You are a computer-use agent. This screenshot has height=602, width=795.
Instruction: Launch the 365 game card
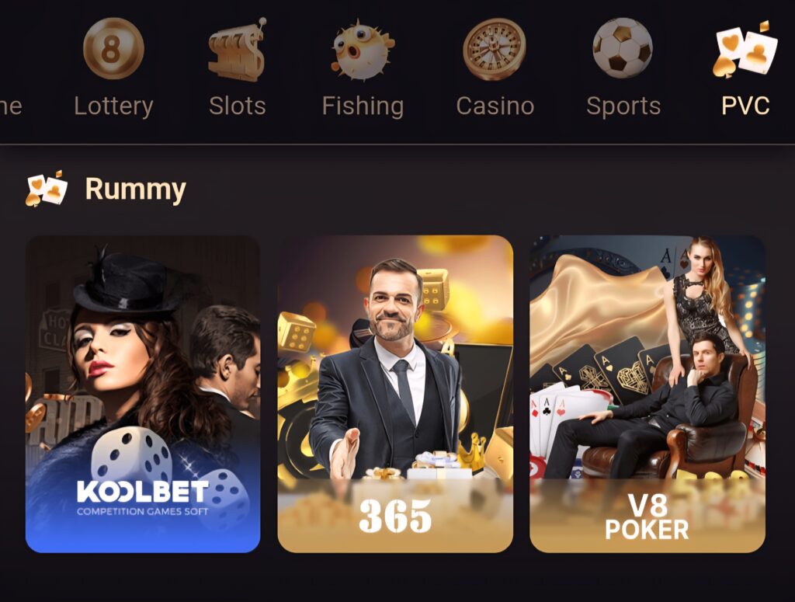395,394
